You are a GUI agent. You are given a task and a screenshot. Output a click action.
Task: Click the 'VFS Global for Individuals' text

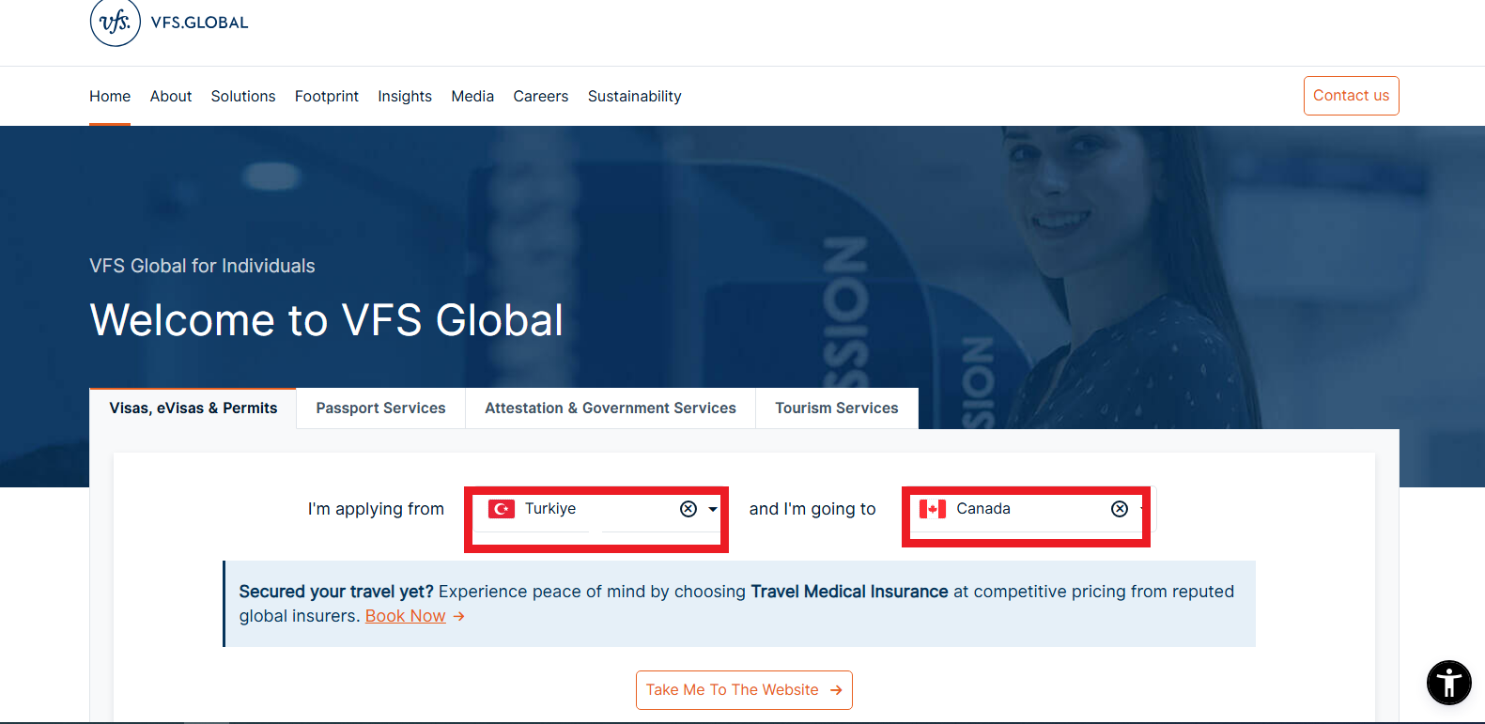(202, 266)
